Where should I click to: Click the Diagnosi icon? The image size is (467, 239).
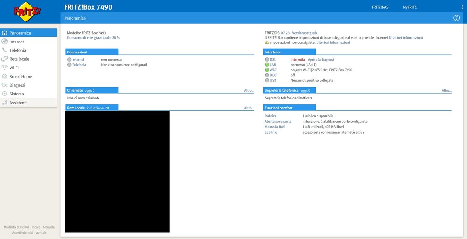click(5, 85)
